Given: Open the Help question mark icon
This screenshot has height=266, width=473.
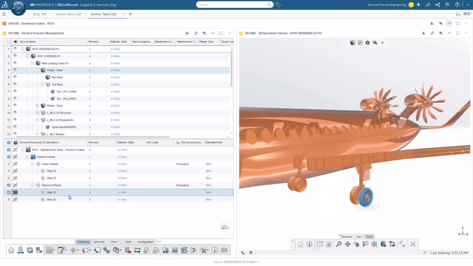Looking at the screenshot, I should point(457,4).
